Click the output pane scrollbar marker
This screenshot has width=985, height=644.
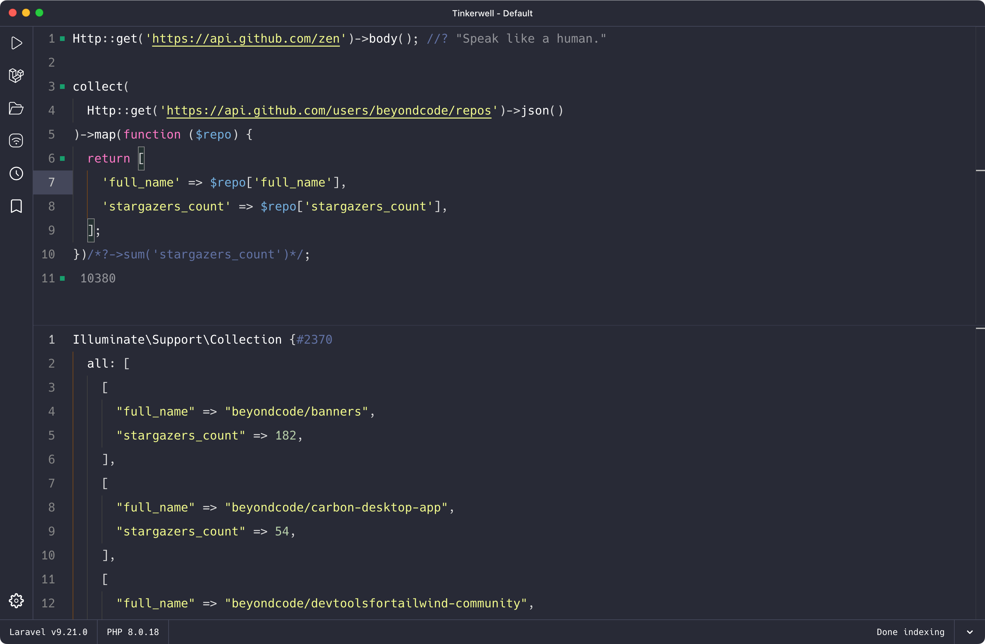coord(980,328)
